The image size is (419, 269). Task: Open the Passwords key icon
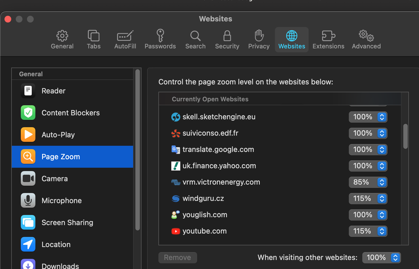pos(160,35)
